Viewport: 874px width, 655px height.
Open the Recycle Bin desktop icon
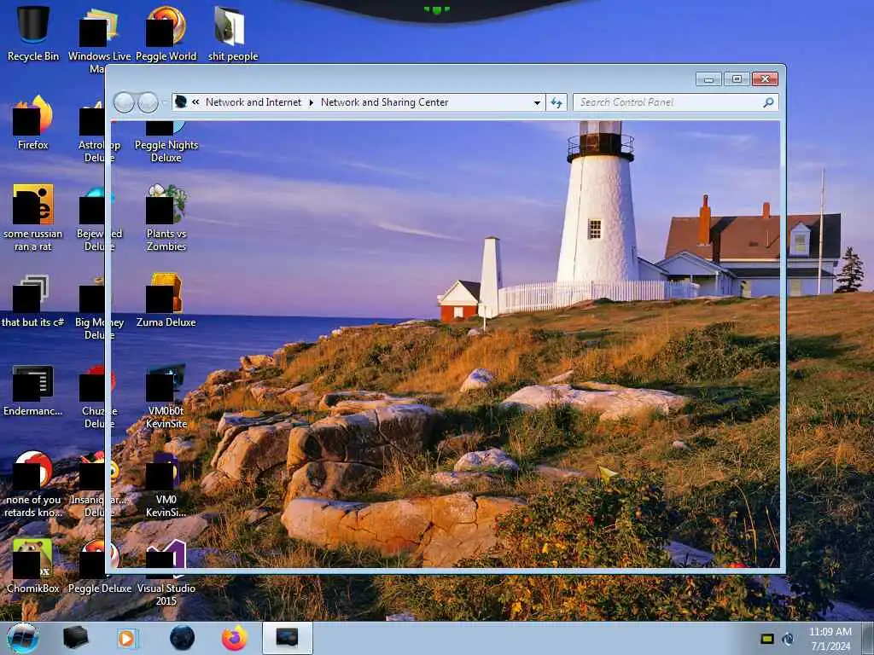(33, 33)
